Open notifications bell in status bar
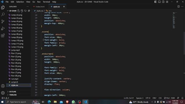The height and width of the screenshot is (104, 185). click(182, 98)
